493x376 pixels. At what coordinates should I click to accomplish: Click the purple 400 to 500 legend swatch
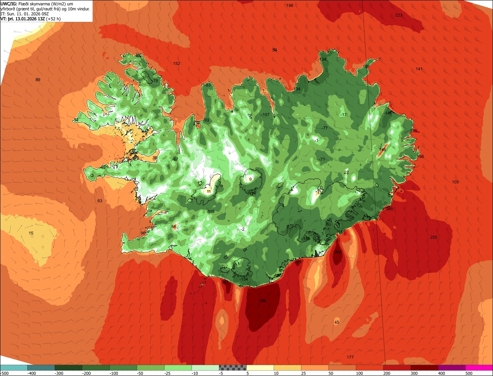(x=451, y=368)
